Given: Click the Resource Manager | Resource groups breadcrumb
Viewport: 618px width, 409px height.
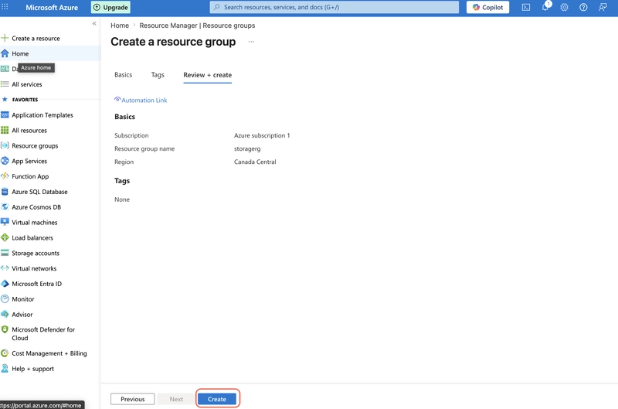Looking at the screenshot, I should 197,26.
